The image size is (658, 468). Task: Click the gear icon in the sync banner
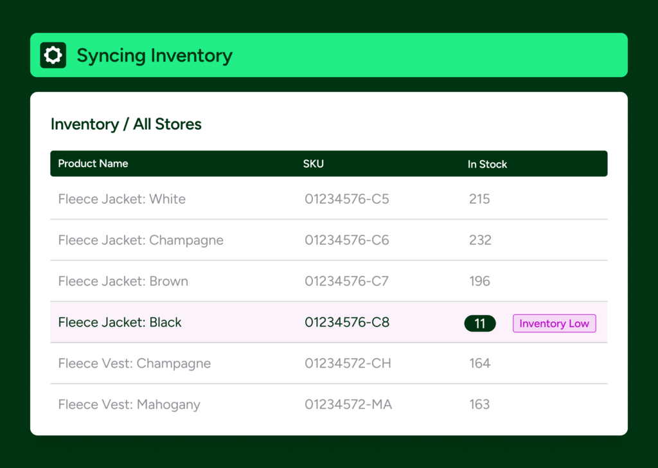(x=53, y=55)
